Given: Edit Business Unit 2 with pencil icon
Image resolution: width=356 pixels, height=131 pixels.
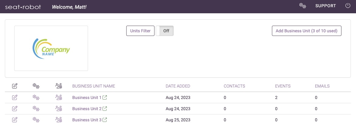Looking at the screenshot, I should tap(15, 108).
